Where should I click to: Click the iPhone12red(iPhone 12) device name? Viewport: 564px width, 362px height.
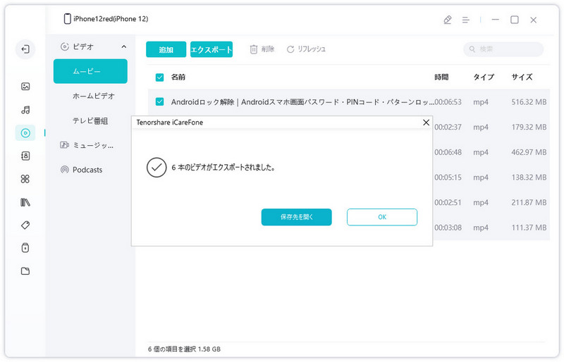click(x=111, y=19)
